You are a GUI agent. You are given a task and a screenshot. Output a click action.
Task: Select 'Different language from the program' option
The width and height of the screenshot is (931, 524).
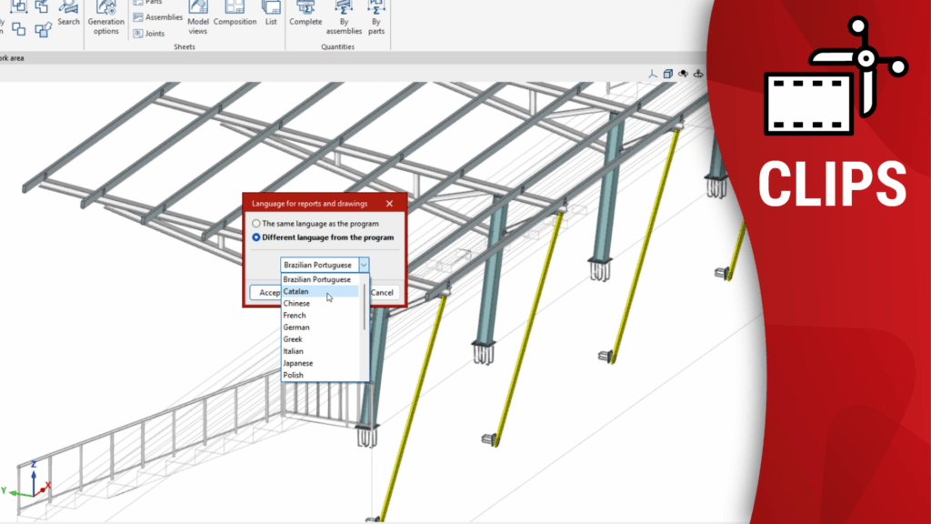coord(256,237)
